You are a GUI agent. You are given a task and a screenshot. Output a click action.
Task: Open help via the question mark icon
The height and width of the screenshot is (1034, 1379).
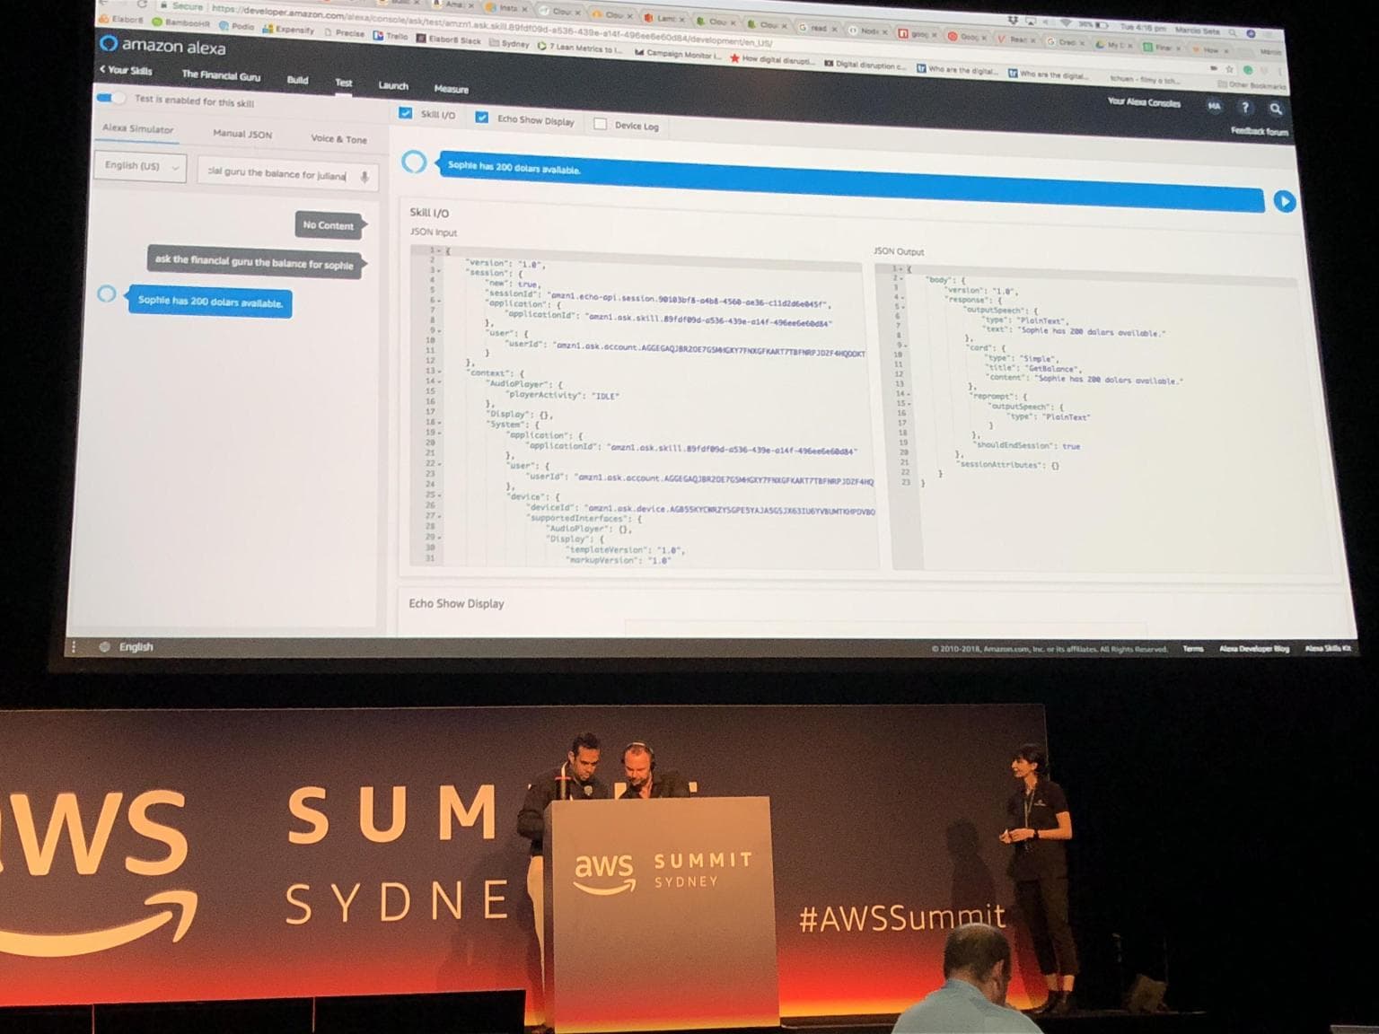click(x=1245, y=107)
